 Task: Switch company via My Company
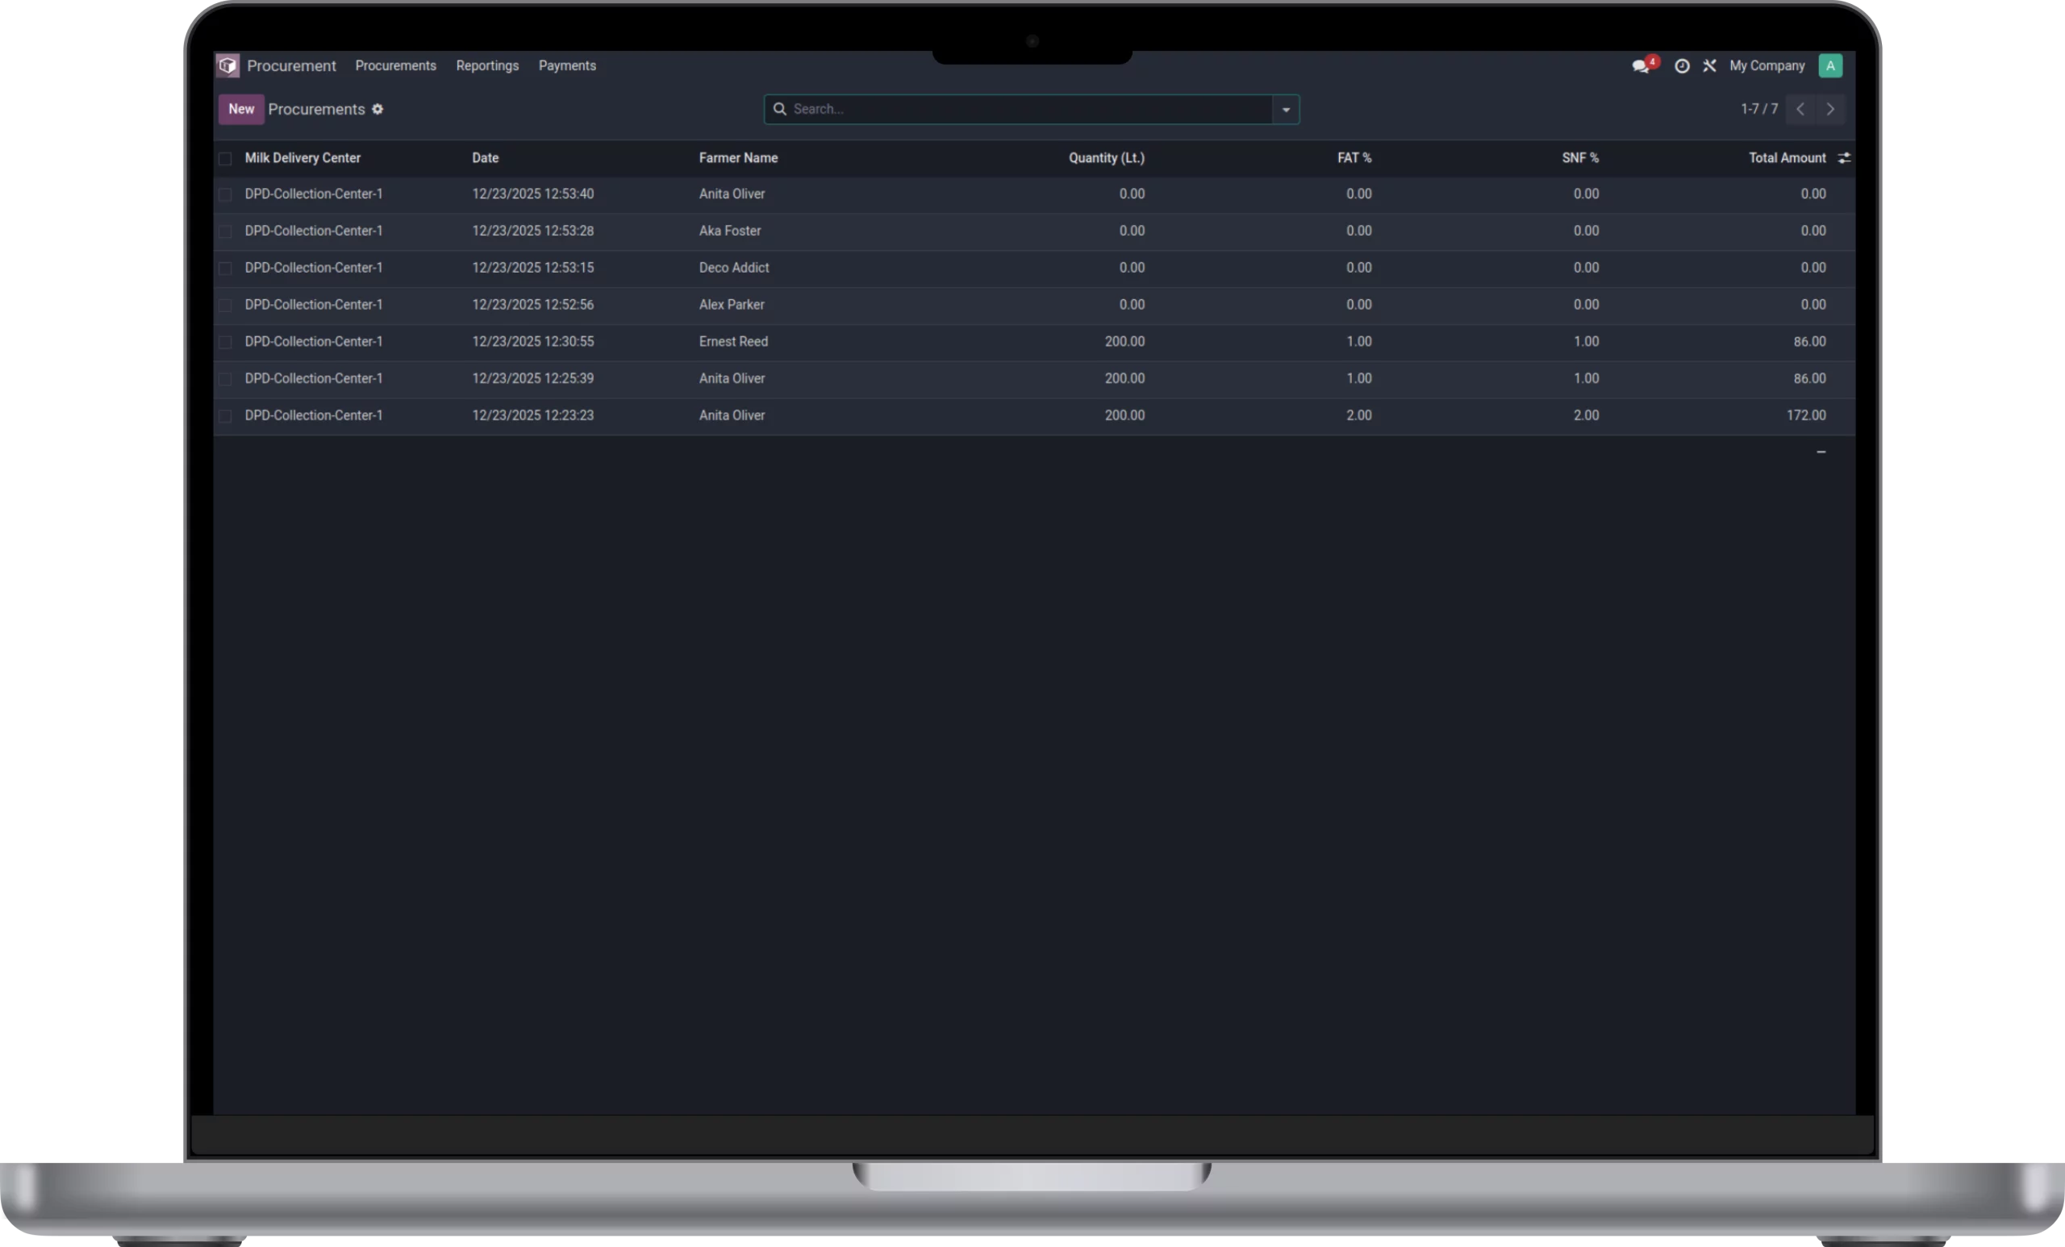pyautogui.click(x=1767, y=65)
